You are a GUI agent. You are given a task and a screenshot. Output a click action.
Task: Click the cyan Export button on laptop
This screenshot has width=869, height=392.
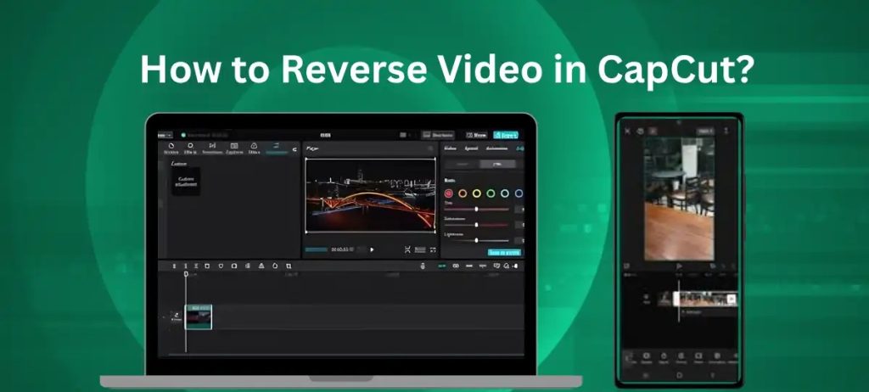[506, 135]
